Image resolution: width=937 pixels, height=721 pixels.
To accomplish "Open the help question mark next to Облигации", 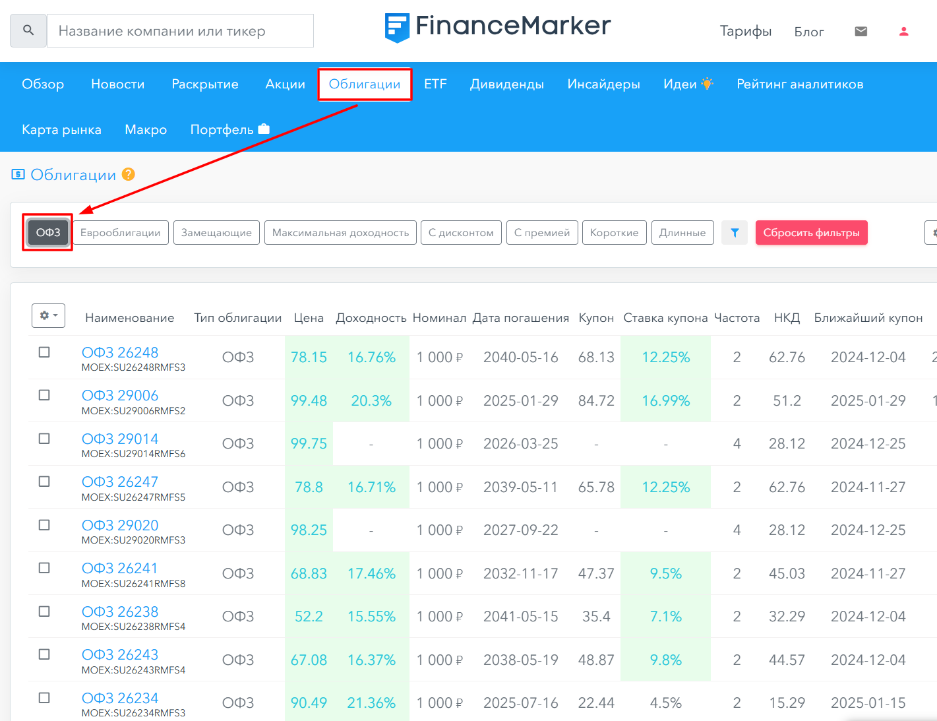I will 129,174.
